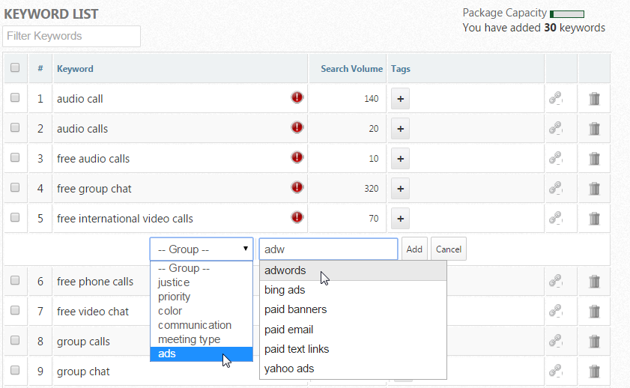Choose ads from the group dropdown list
630x388 pixels.
[167, 354]
